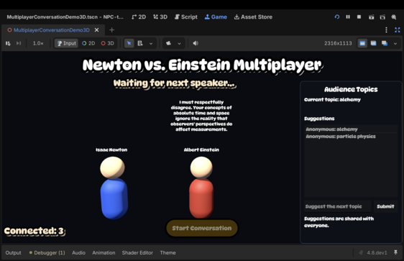Toggle the bottom panel pin icon
This screenshot has width=404, height=261.
point(395,252)
